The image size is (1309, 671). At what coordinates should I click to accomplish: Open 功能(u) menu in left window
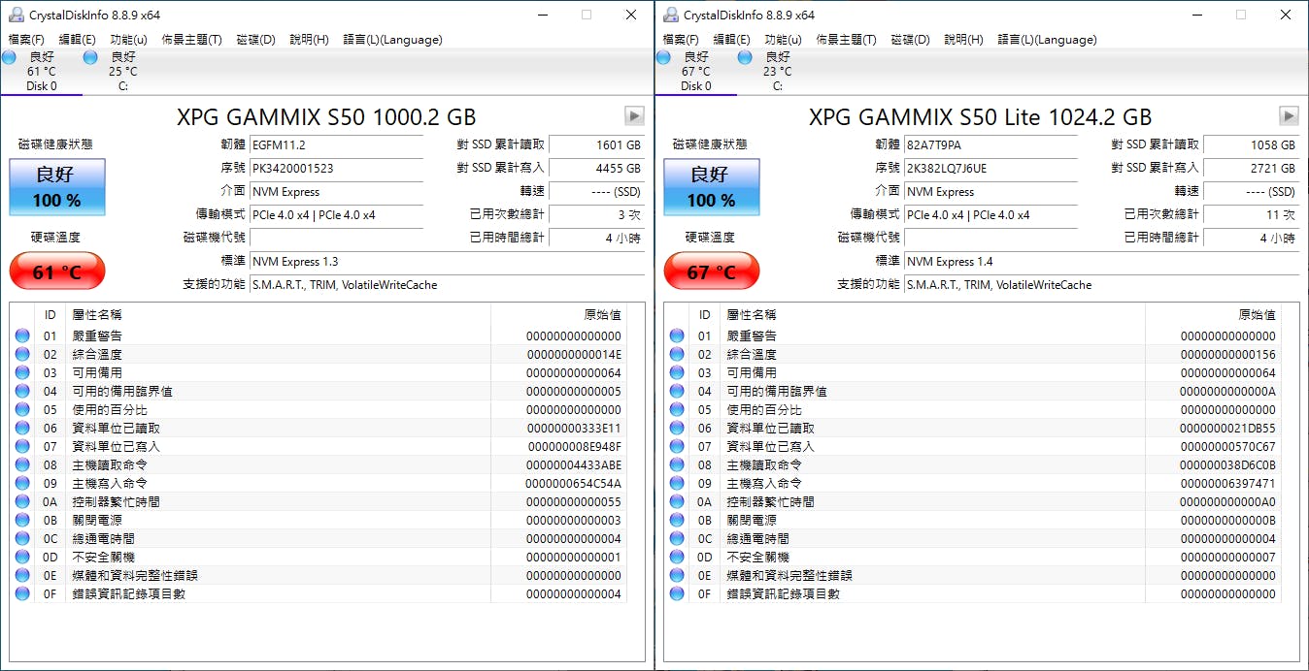(x=129, y=40)
